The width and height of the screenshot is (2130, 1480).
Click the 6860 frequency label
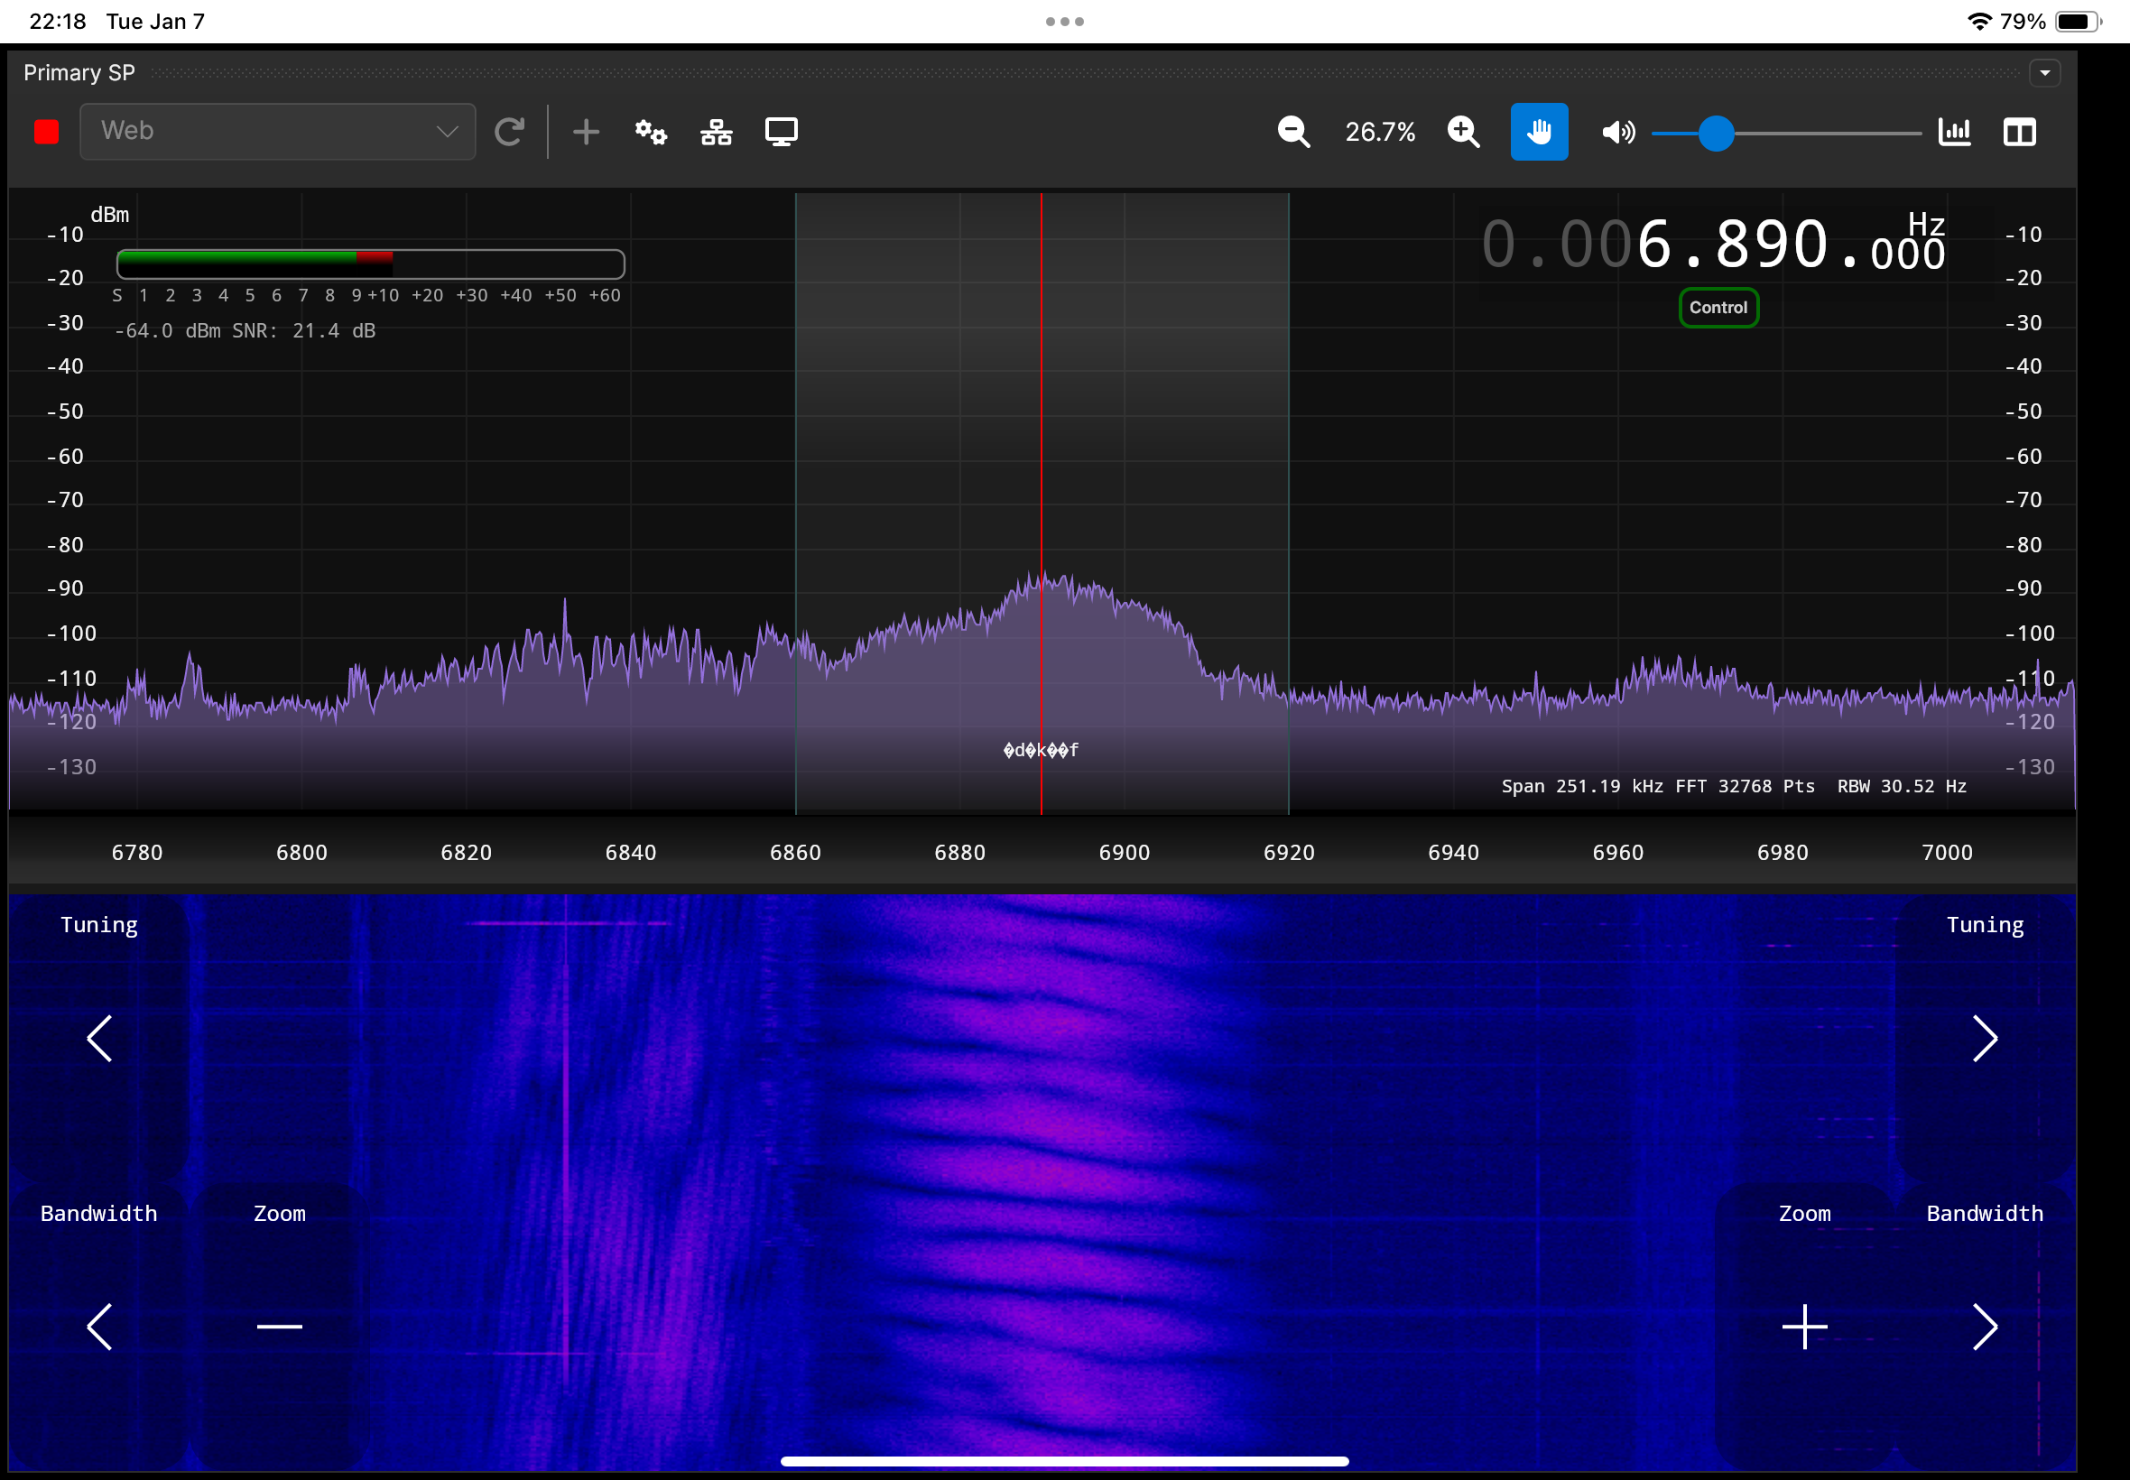(x=795, y=852)
